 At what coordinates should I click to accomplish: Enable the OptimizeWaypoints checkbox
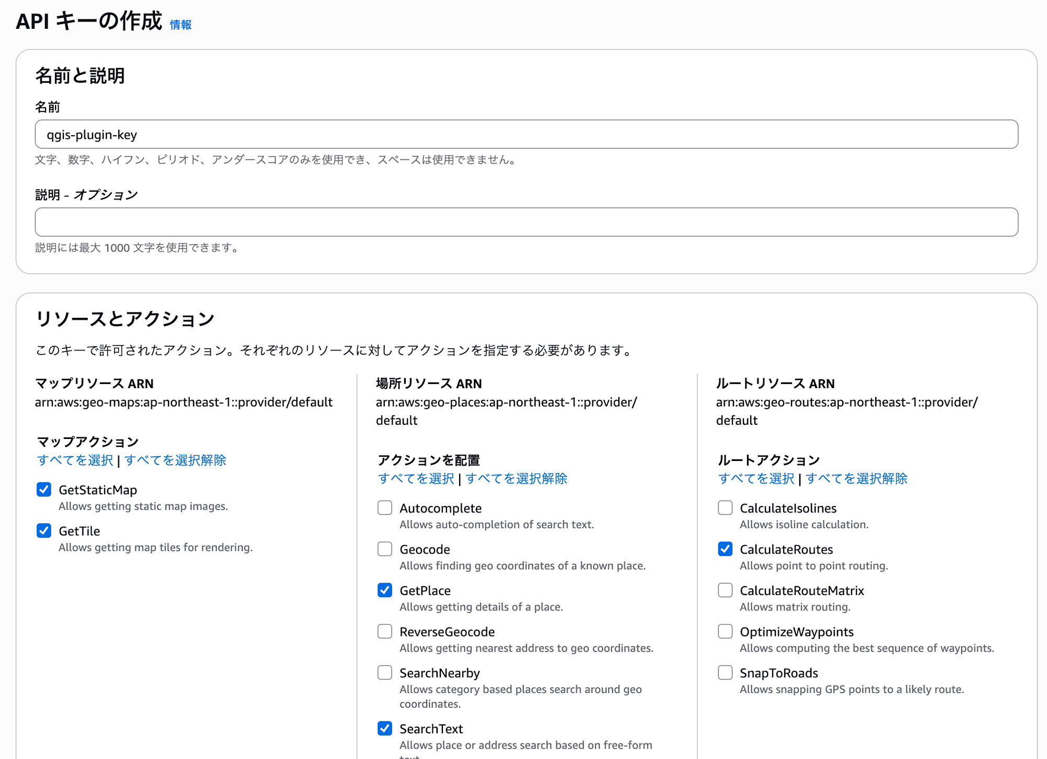tap(725, 631)
